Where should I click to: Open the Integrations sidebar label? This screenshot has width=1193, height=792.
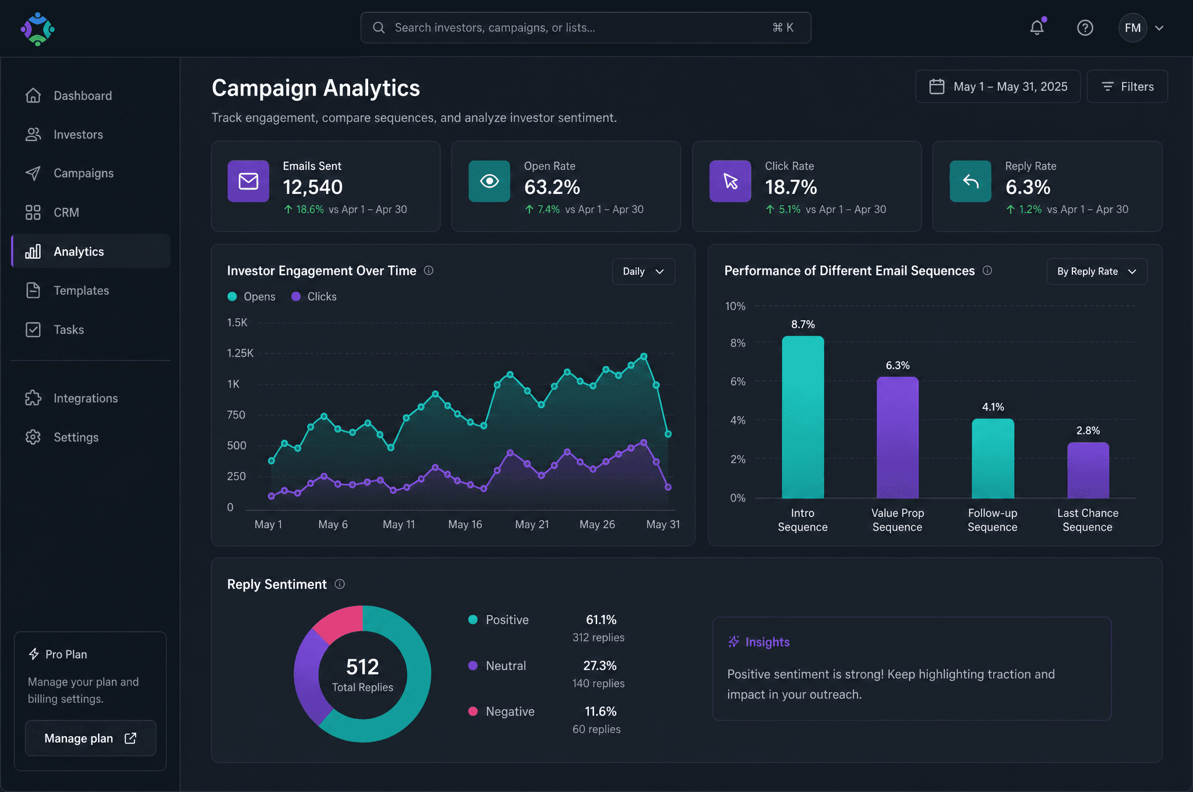click(x=86, y=398)
